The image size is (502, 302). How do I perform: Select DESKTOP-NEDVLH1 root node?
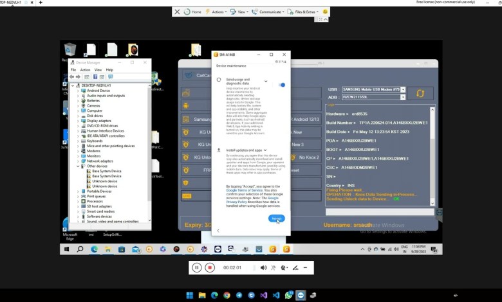click(x=96, y=85)
